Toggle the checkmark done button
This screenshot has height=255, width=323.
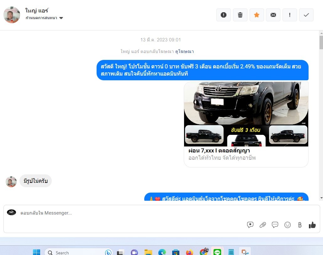[306, 15]
